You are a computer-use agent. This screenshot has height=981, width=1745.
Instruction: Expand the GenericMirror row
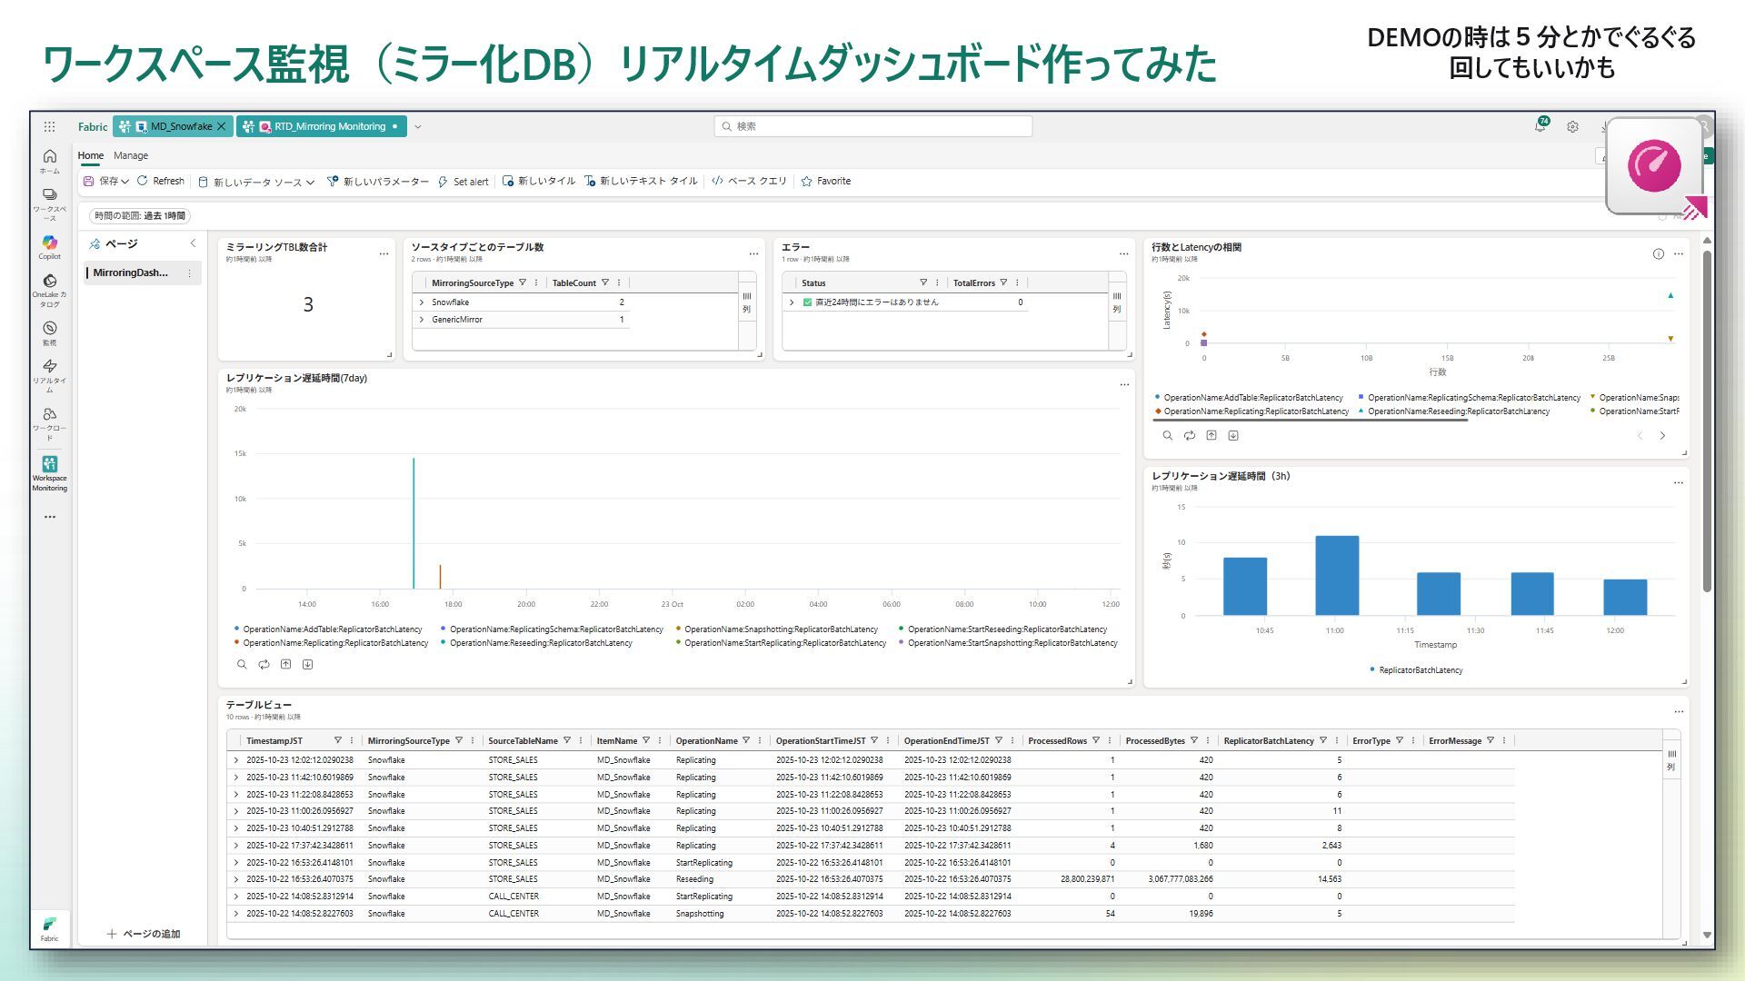click(422, 320)
